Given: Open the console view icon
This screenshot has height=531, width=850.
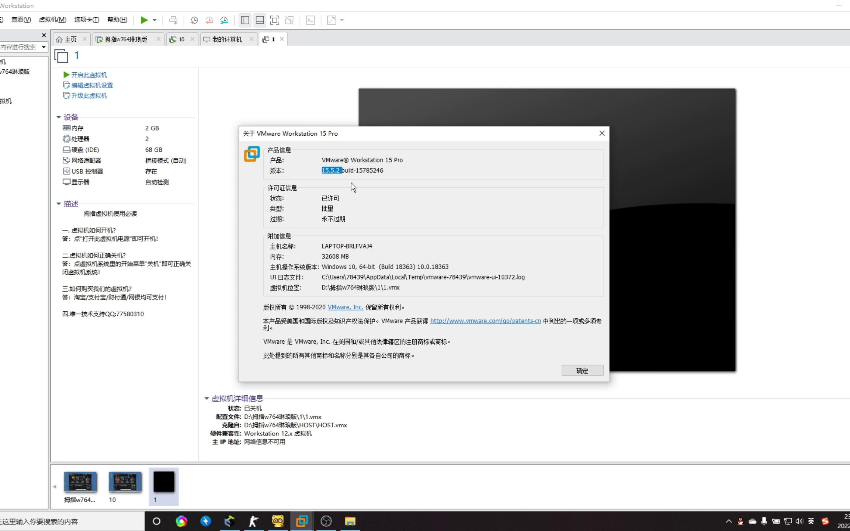Looking at the screenshot, I should click(310, 20).
